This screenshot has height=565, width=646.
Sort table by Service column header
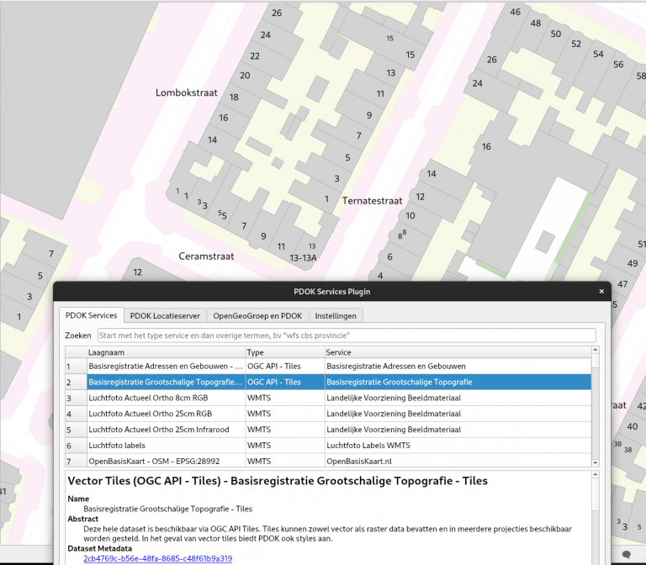(x=458, y=352)
